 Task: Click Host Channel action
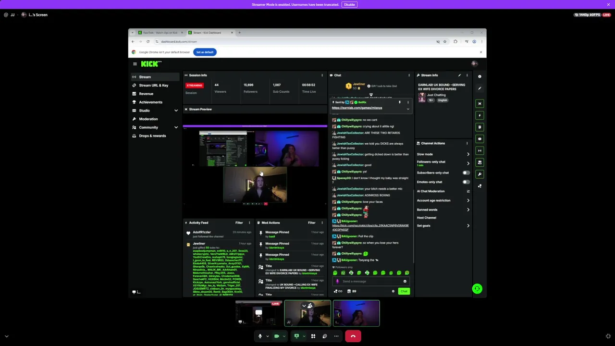click(427, 218)
